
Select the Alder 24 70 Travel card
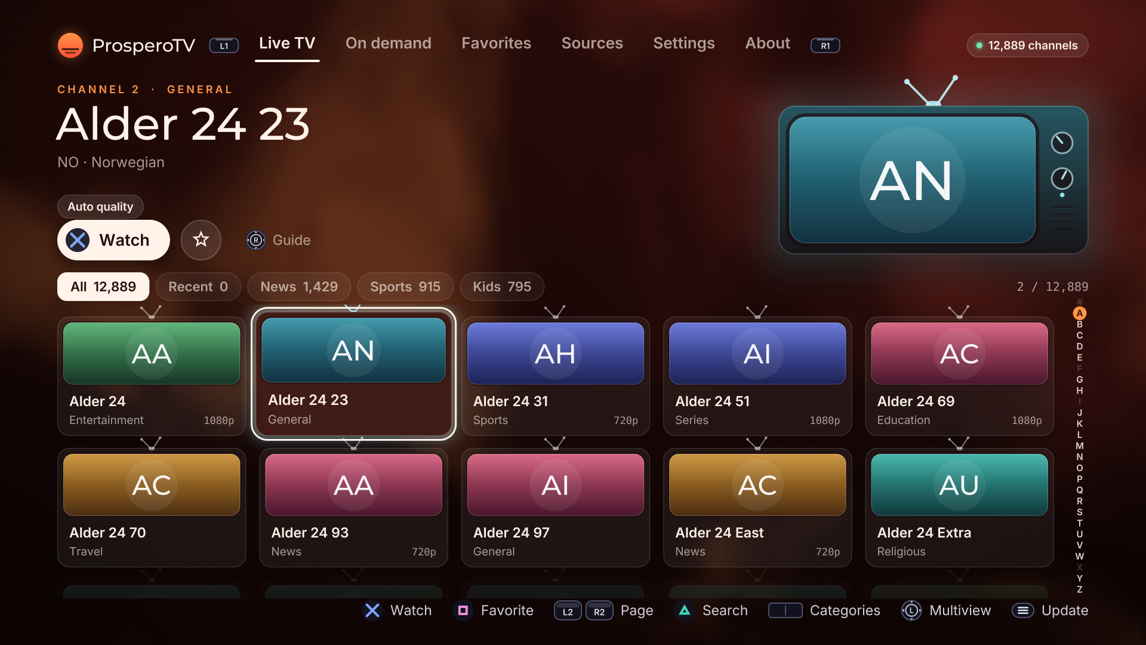(x=152, y=508)
